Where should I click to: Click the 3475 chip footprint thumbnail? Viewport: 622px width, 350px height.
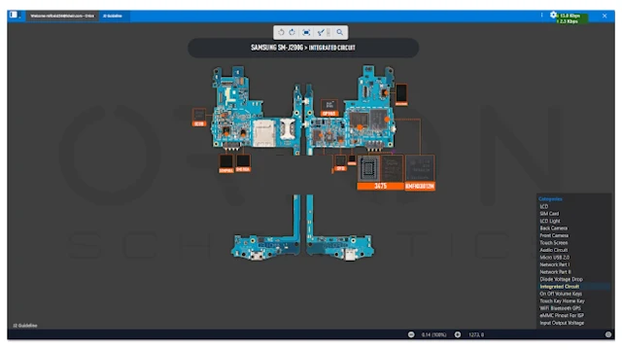pos(368,168)
